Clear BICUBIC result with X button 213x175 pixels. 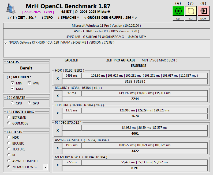click(58, 96)
